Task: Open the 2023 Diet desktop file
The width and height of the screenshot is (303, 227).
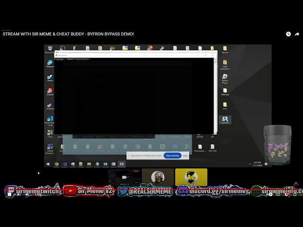Action: (213, 148)
